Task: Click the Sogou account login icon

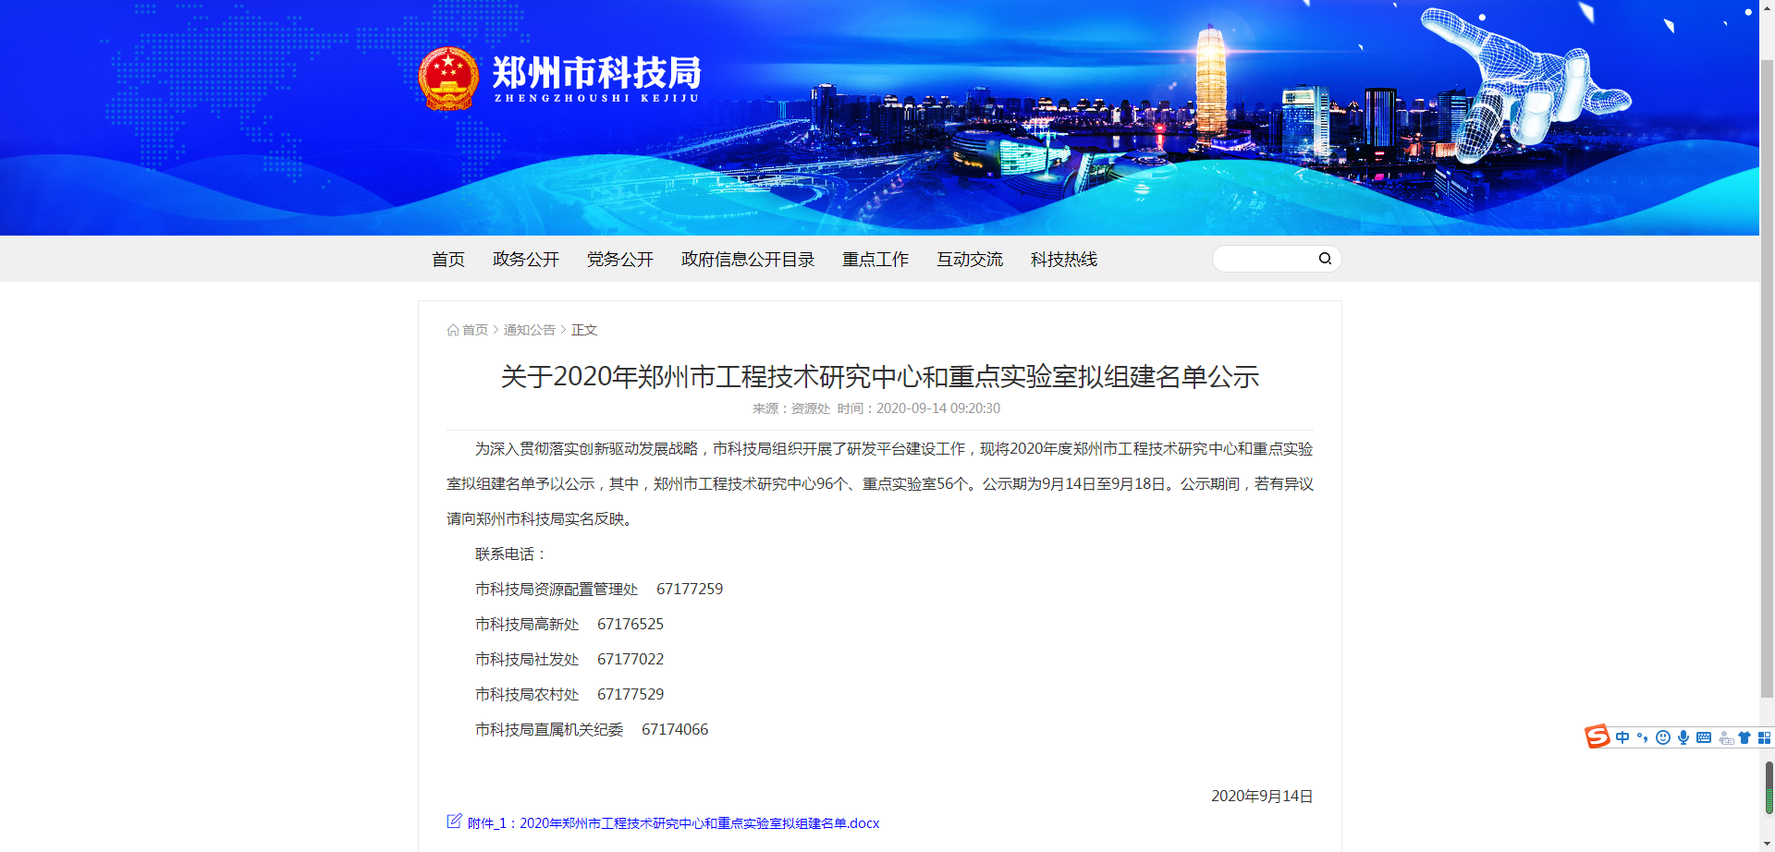Action: (x=1725, y=737)
